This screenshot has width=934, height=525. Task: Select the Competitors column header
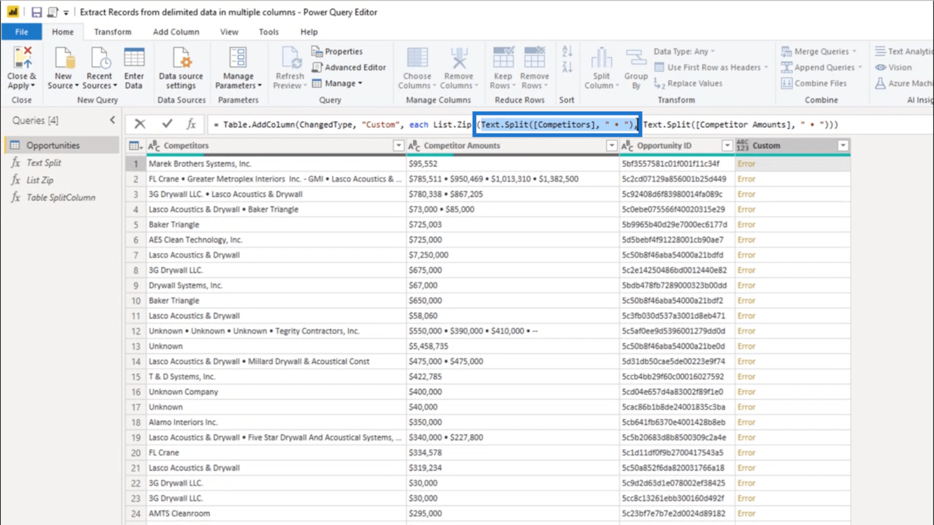pyautogui.click(x=276, y=146)
